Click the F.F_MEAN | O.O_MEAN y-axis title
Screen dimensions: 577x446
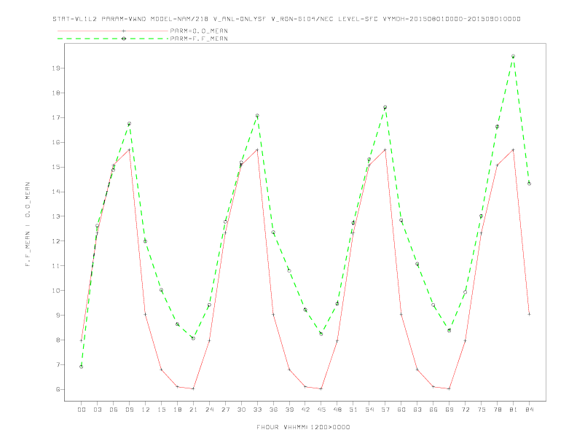pos(28,224)
